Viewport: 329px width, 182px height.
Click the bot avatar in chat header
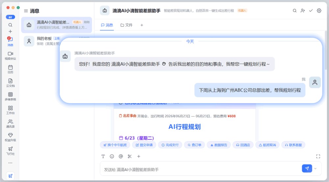pos(105,11)
